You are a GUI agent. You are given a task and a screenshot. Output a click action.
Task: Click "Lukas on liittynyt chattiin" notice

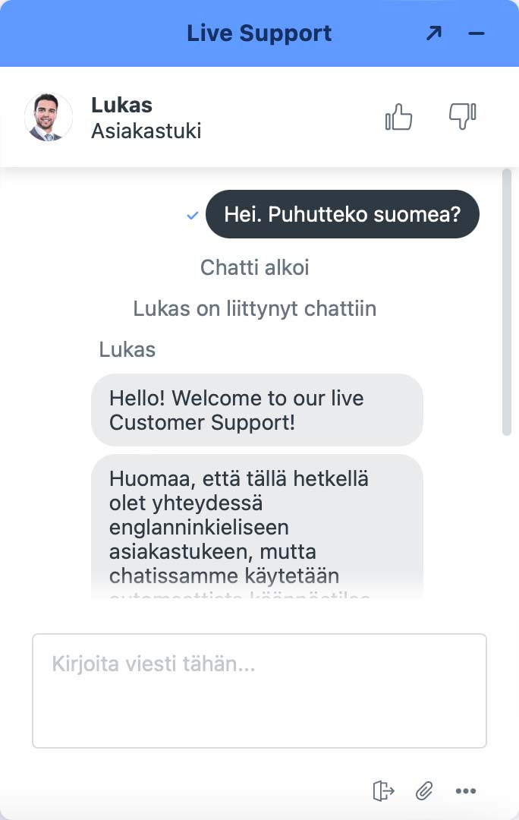254,309
